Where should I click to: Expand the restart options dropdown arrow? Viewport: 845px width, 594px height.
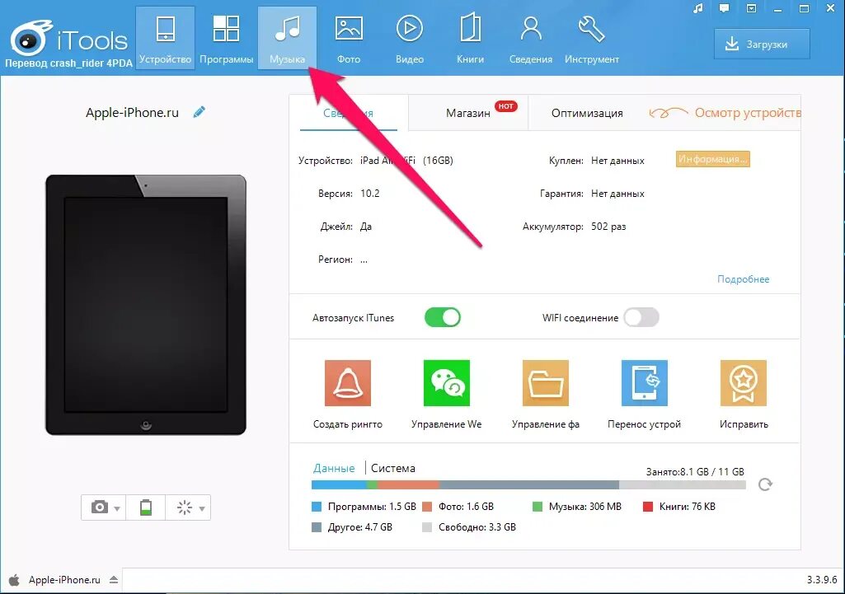click(202, 508)
